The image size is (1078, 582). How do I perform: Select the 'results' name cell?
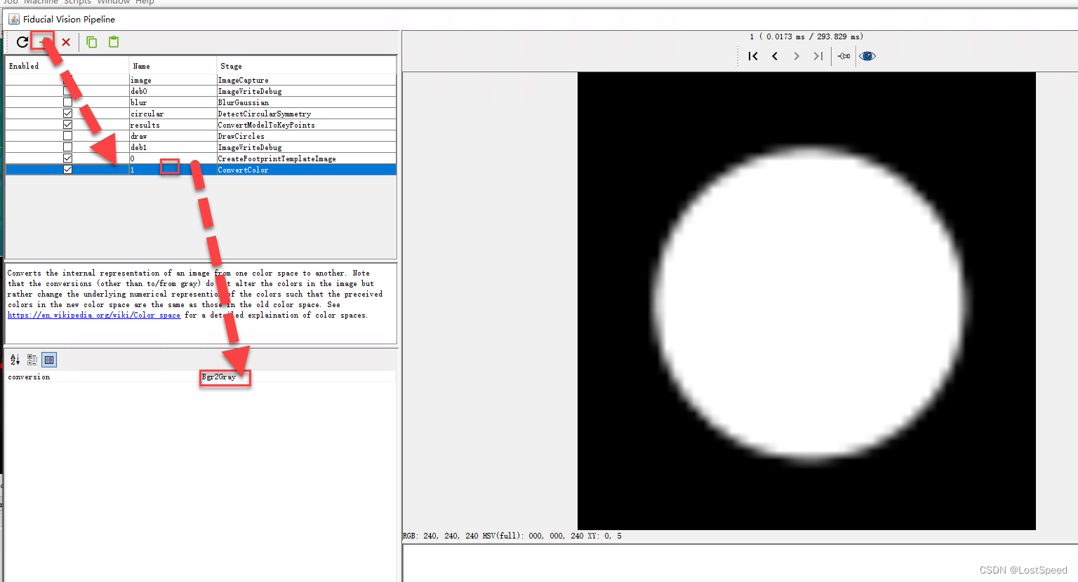[173, 125]
